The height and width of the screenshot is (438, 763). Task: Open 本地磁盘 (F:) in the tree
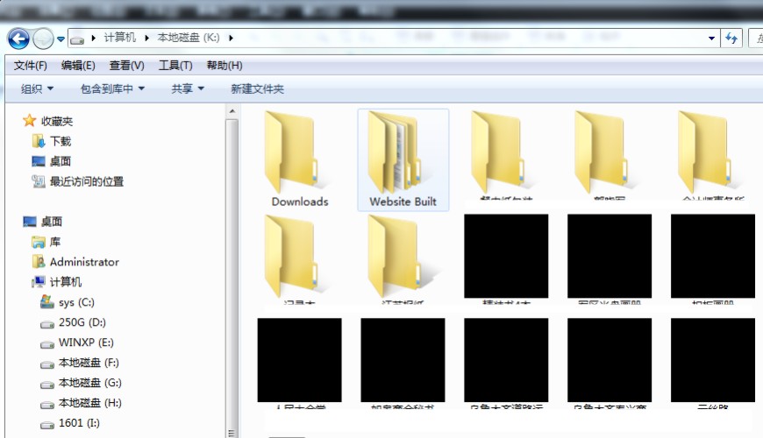click(79, 363)
